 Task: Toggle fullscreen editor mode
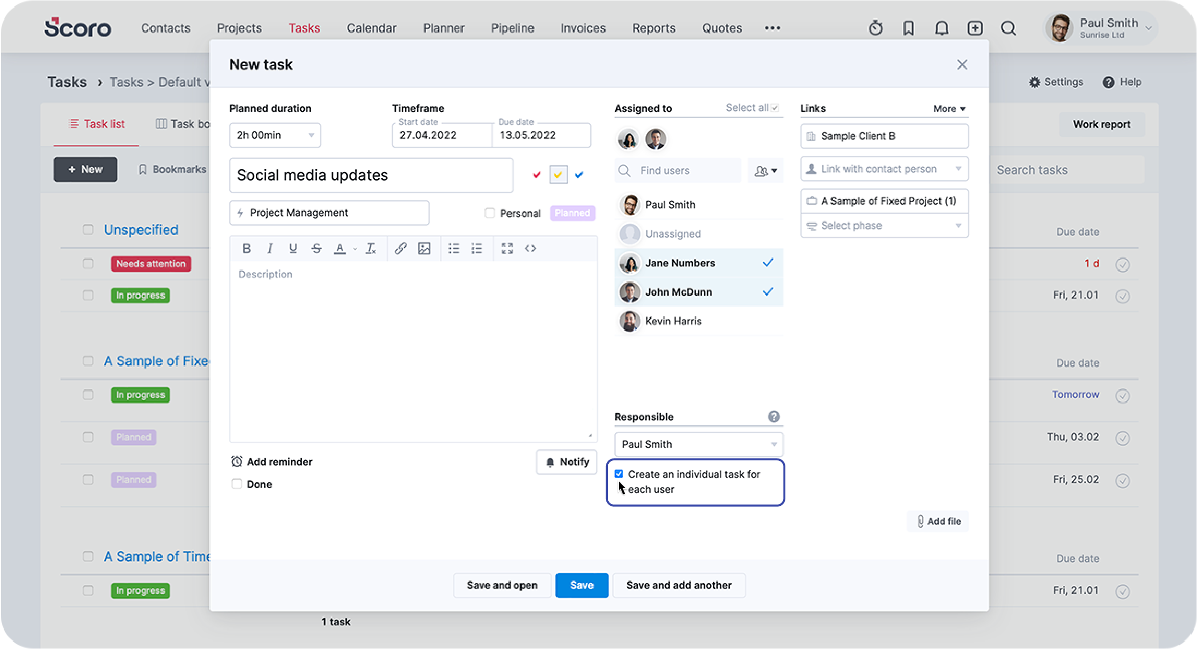click(x=507, y=248)
